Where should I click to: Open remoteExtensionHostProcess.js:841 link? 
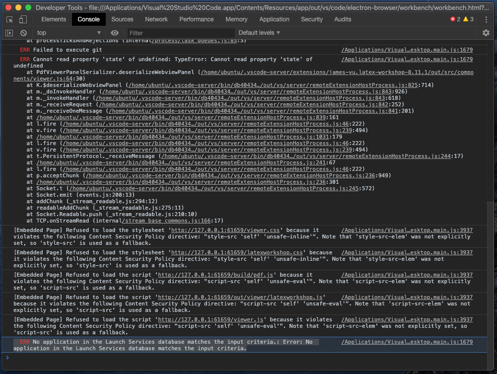click(253, 111)
